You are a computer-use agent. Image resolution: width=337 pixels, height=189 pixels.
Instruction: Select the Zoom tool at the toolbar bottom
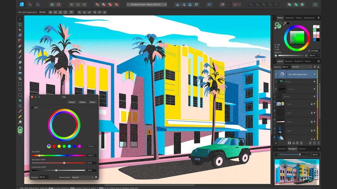(20, 122)
